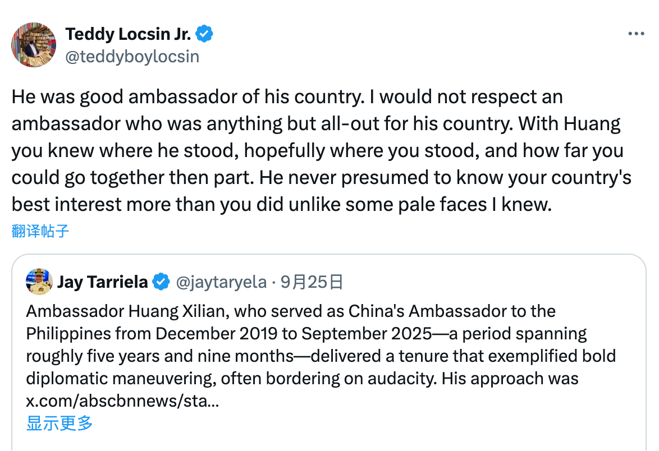Click the blue verified badge beside Teddy Locsin Jr.
The image size is (659, 451).
tap(204, 34)
